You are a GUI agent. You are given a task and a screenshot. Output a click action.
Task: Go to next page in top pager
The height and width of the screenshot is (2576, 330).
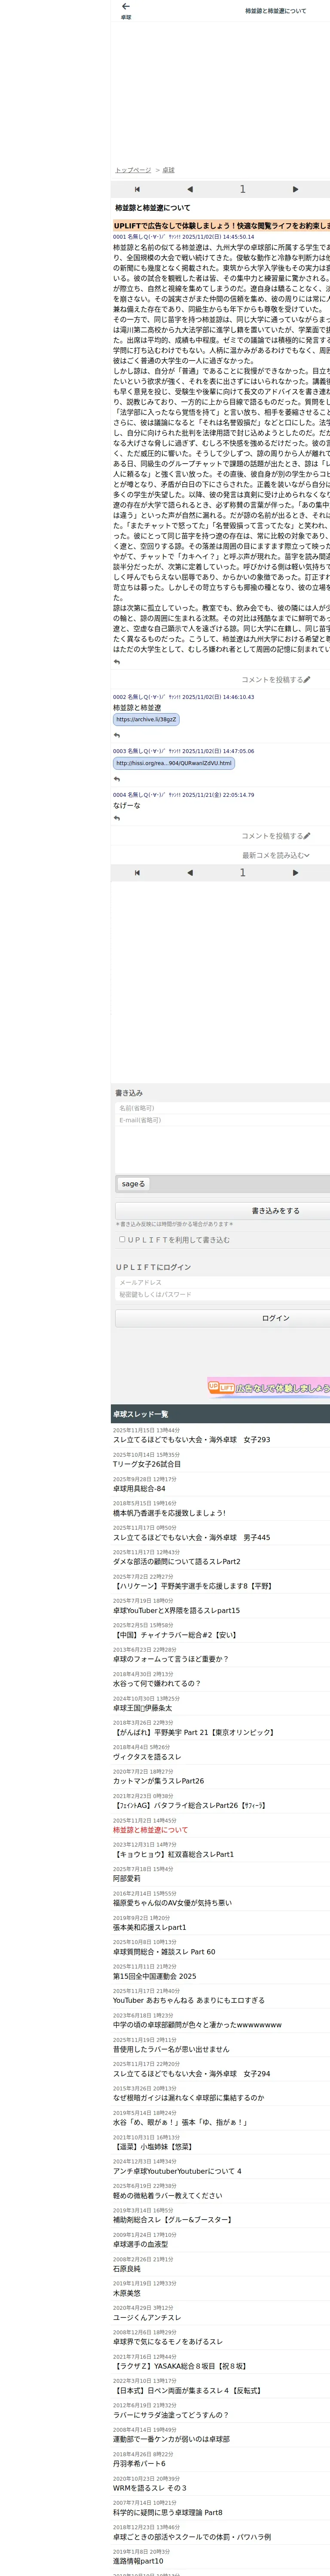pyautogui.click(x=295, y=189)
